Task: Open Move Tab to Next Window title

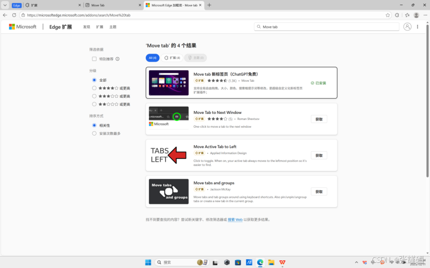Action: pyautogui.click(x=217, y=112)
